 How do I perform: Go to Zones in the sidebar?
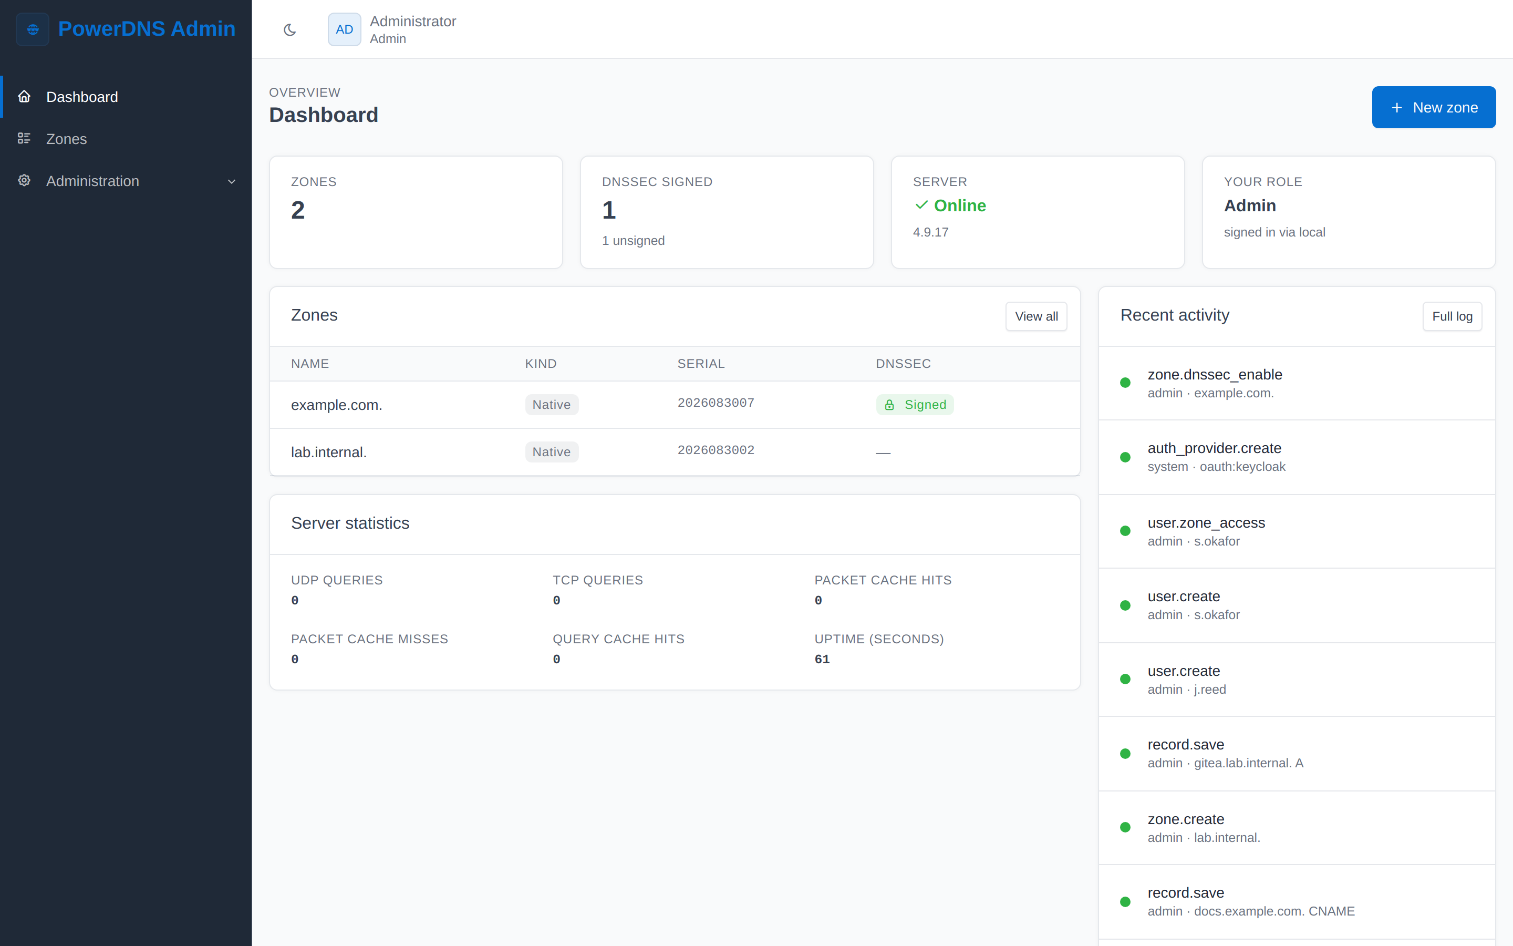click(x=126, y=139)
